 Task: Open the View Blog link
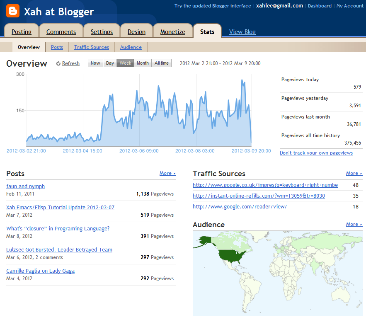point(242,32)
